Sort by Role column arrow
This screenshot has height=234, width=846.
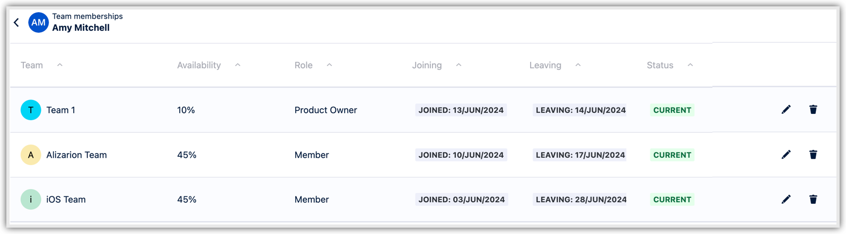pos(329,65)
